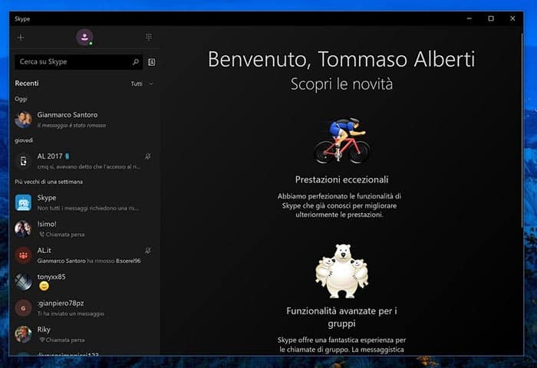Click Funzionalità avanzate per i gruppi heading
The image size is (537, 368).
tap(341, 317)
